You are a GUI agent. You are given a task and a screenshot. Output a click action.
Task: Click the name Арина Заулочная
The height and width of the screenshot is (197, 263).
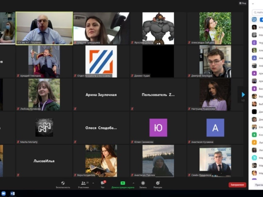(101, 95)
